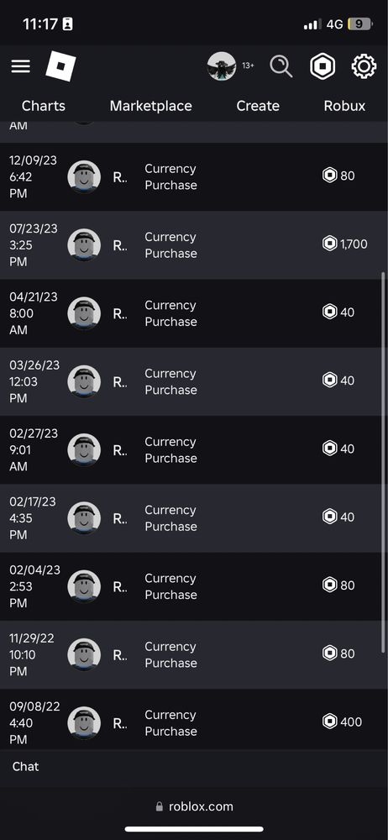The height and width of the screenshot is (840, 388).
Task: Open the Robux tab
Action: point(344,106)
